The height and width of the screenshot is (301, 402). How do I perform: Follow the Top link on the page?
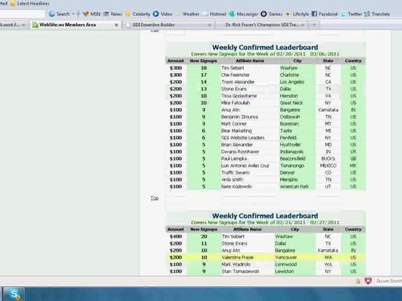[x=155, y=198]
